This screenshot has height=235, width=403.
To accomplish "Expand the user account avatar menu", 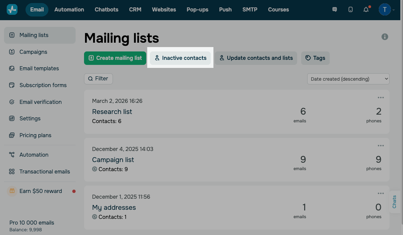I will (387, 9).
